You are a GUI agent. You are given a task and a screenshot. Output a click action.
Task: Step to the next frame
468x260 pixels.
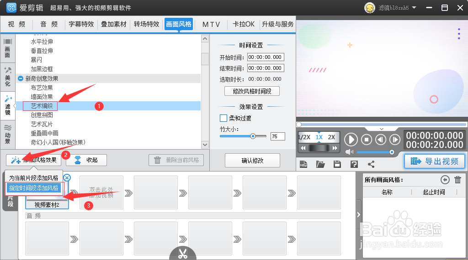(x=395, y=140)
